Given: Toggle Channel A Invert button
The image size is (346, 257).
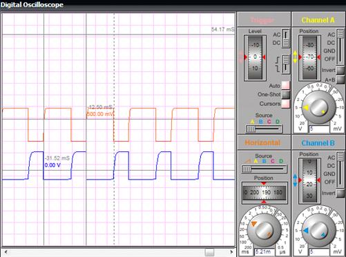Looking at the screenshot, I should 340,70.
